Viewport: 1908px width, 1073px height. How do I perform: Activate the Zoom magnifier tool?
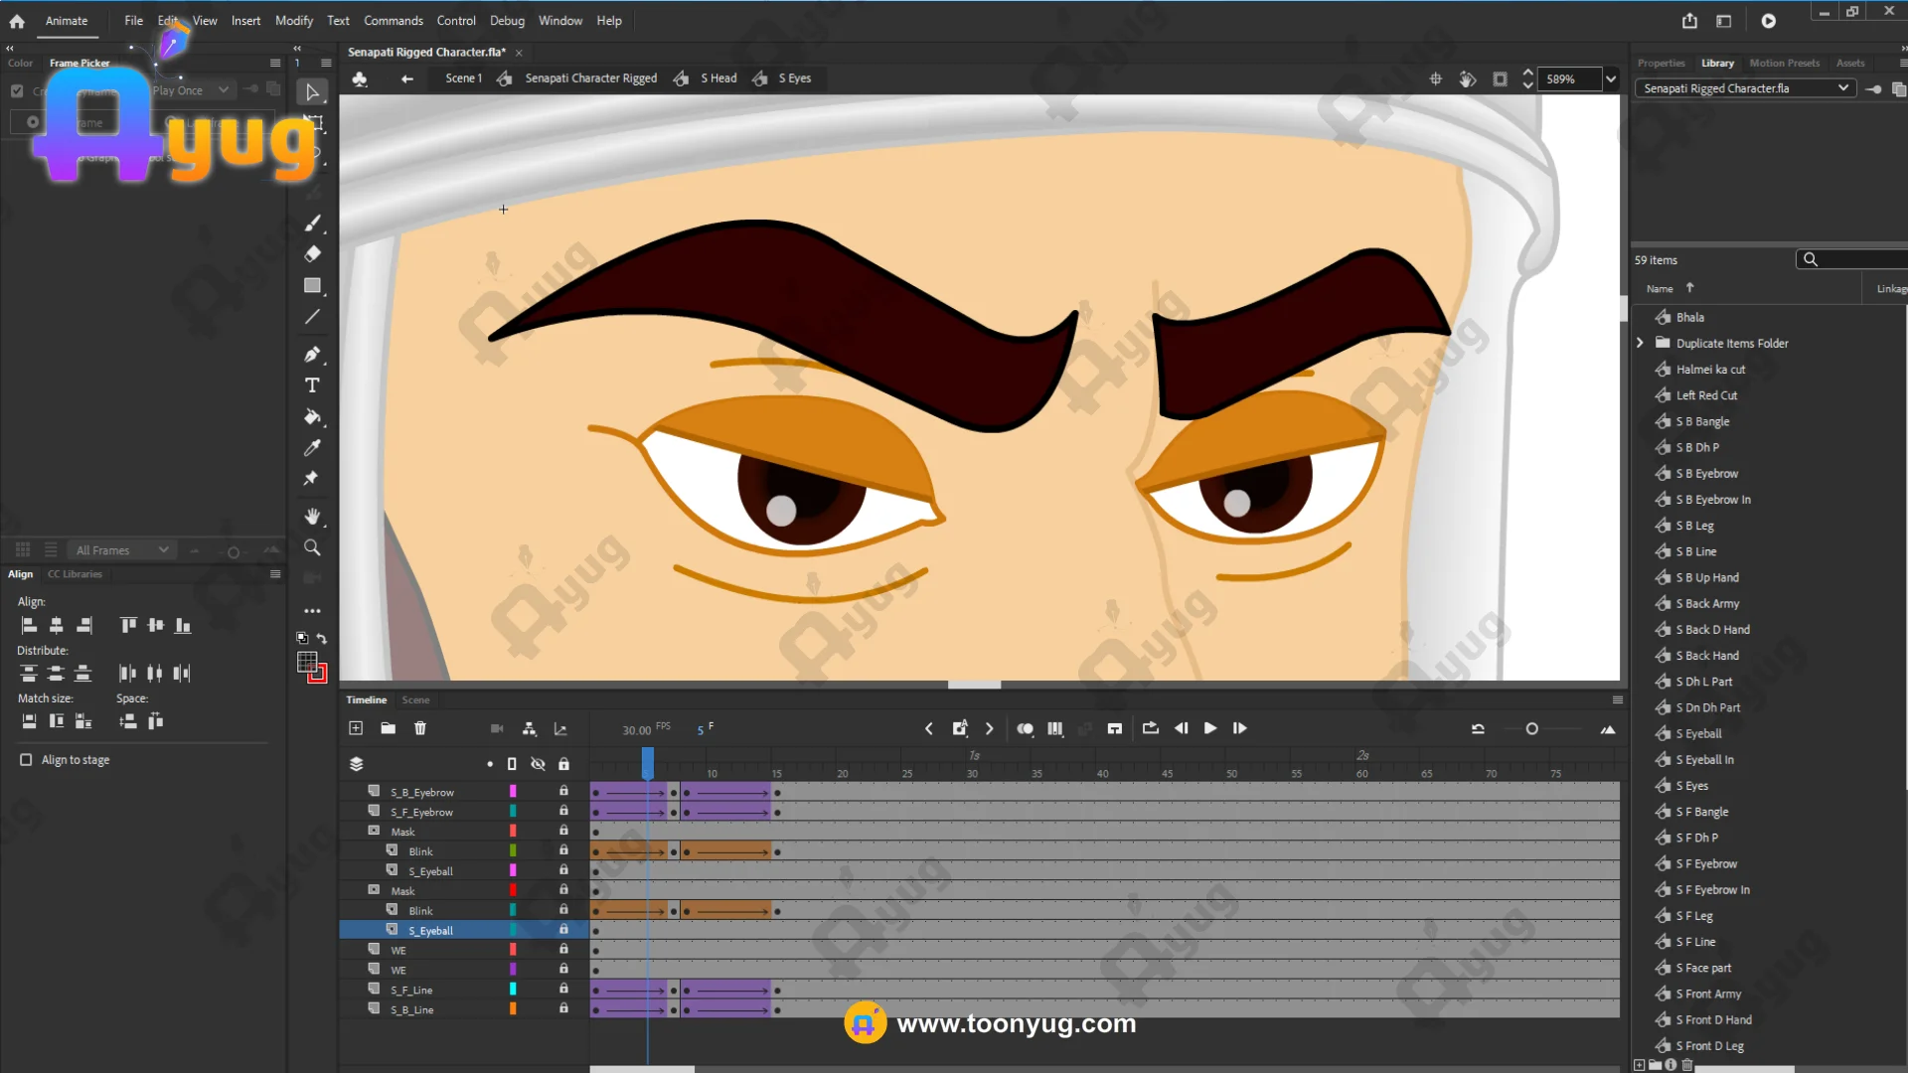pos(312,547)
